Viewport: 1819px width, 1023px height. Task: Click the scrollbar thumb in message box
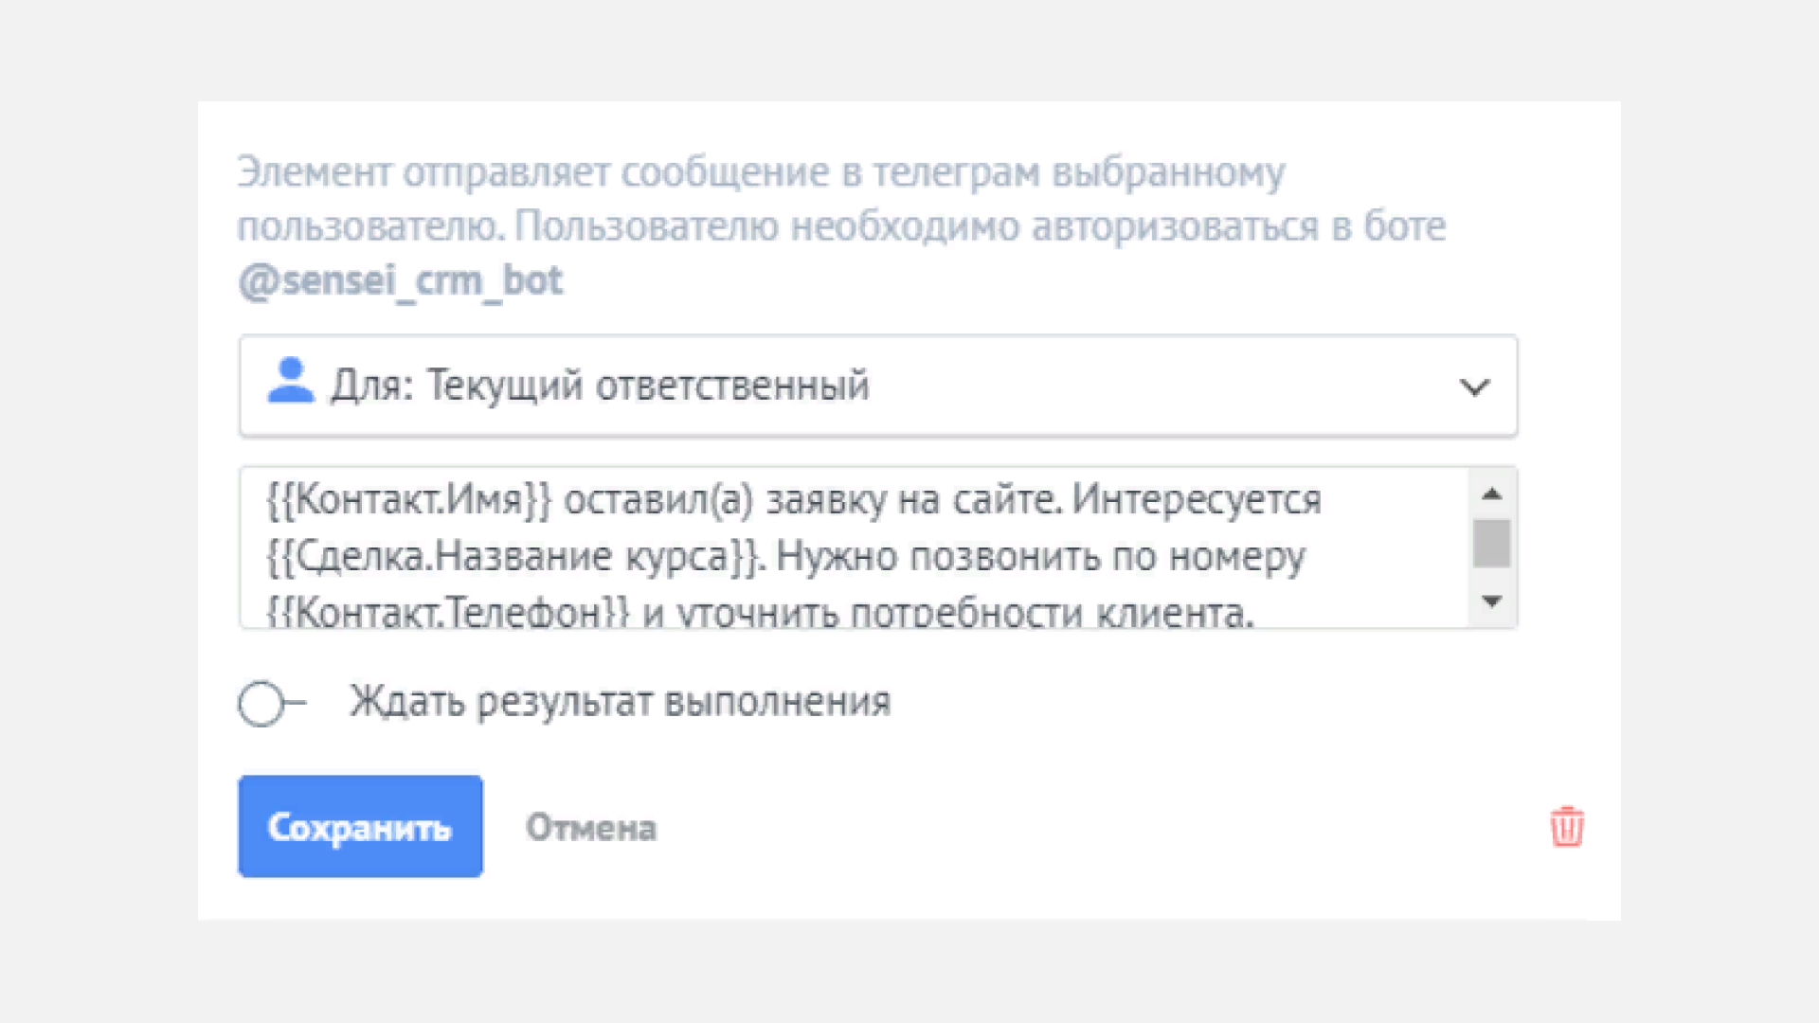(x=1492, y=544)
